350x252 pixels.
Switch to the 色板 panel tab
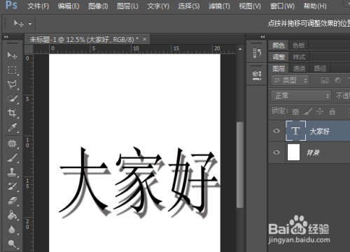click(x=299, y=45)
